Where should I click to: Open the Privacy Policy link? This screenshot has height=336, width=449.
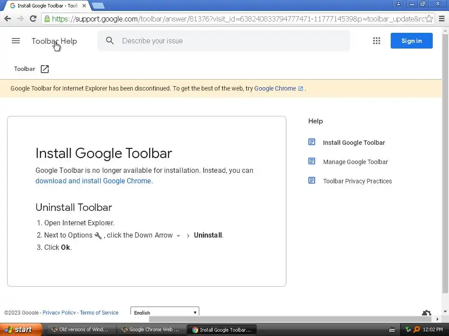pyautogui.click(x=59, y=312)
